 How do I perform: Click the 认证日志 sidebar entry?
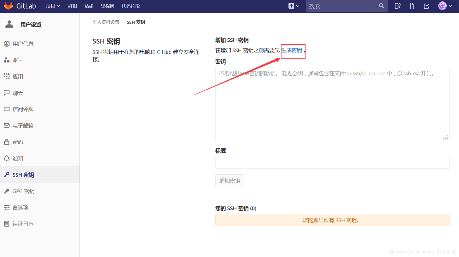tap(40, 224)
